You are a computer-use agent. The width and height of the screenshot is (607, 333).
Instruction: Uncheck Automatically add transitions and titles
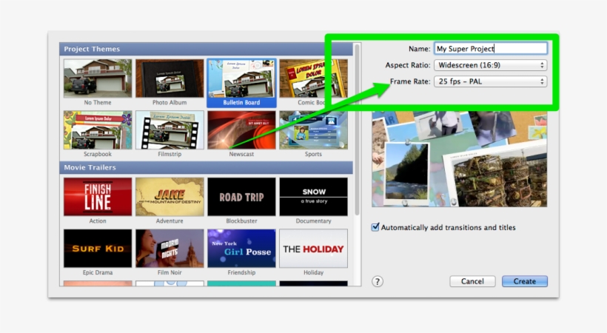pyautogui.click(x=375, y=227)
